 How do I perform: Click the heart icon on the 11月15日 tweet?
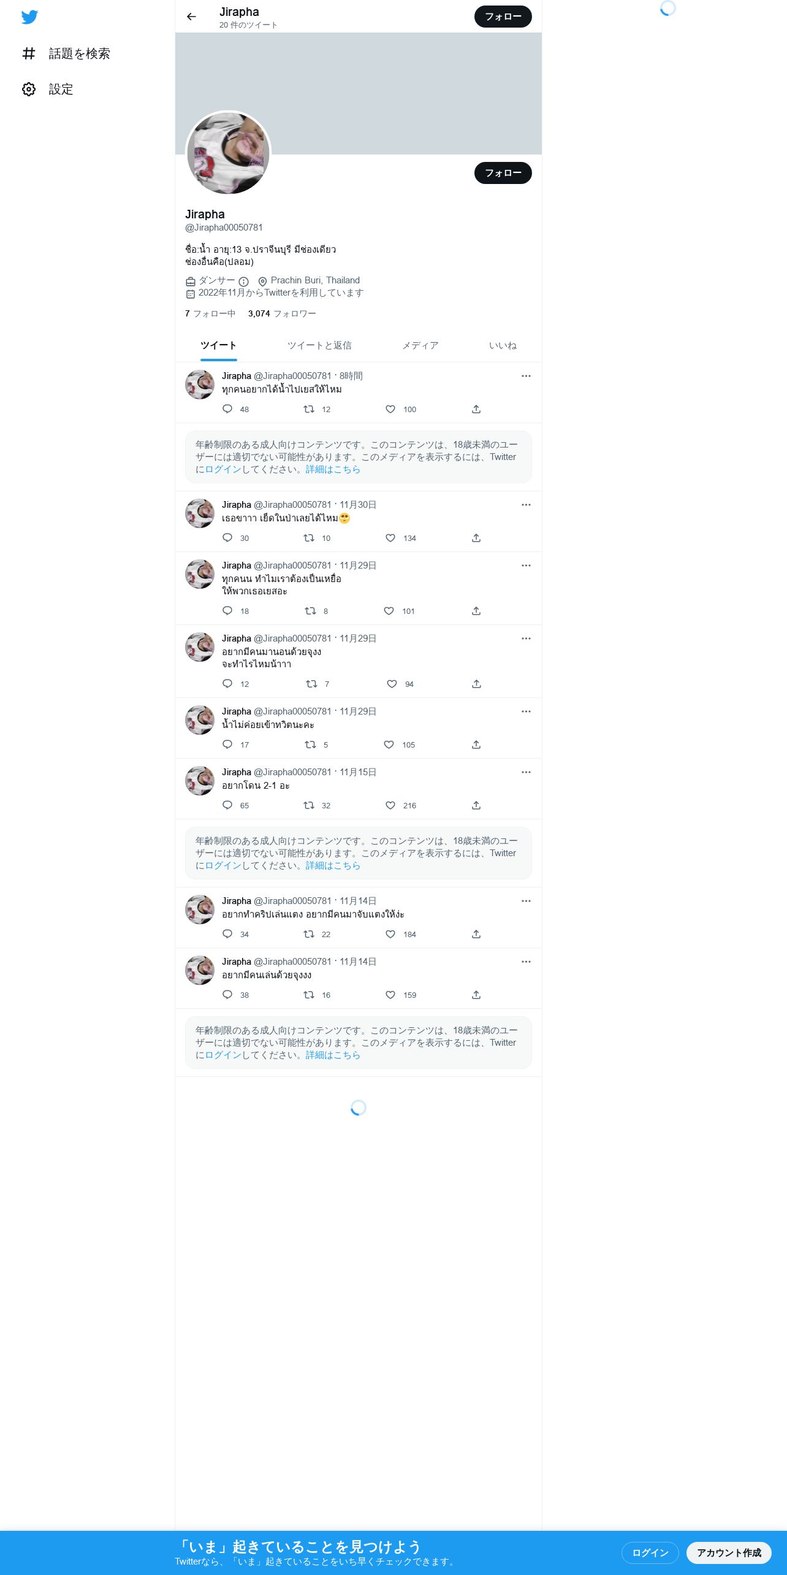(390, 805)
